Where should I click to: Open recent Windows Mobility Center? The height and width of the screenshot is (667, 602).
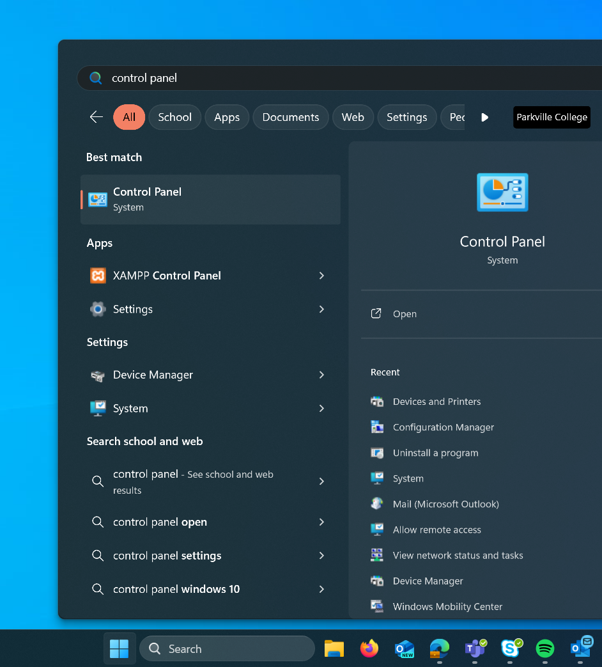tap(447, 607)
